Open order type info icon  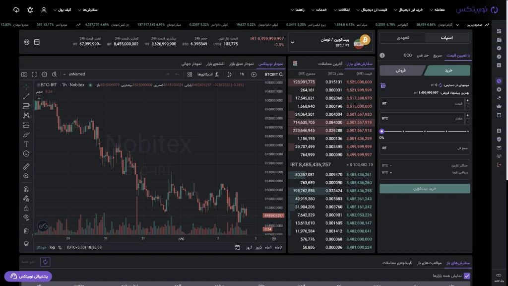[x=382, y=56]
